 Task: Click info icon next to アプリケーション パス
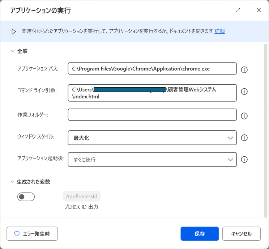[x=244, y=69]
